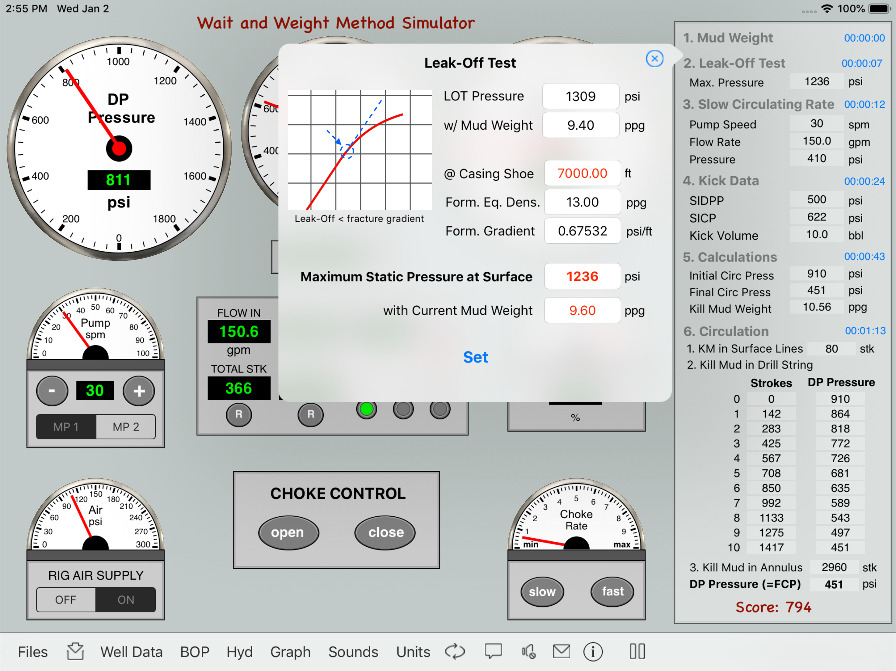
Task: Close the Leak-Off Test dialog
Action: [654, 59]
